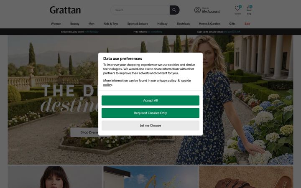Open thumbnail of woman with dark fringe
Image resolution: width=301 pixels, height=188 pixels.
click(55, 177)
